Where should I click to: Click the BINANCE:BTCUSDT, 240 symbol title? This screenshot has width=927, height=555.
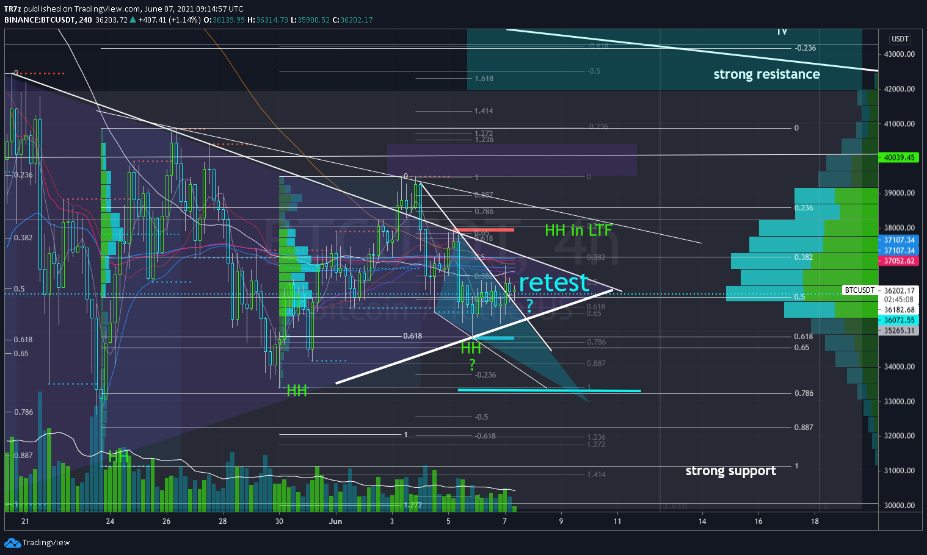click(x=48, y=20)
